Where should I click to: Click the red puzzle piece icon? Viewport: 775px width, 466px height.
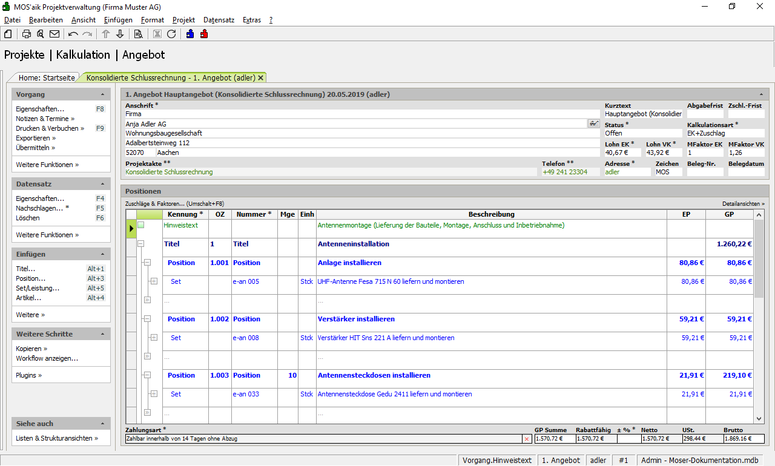(204, 34)
